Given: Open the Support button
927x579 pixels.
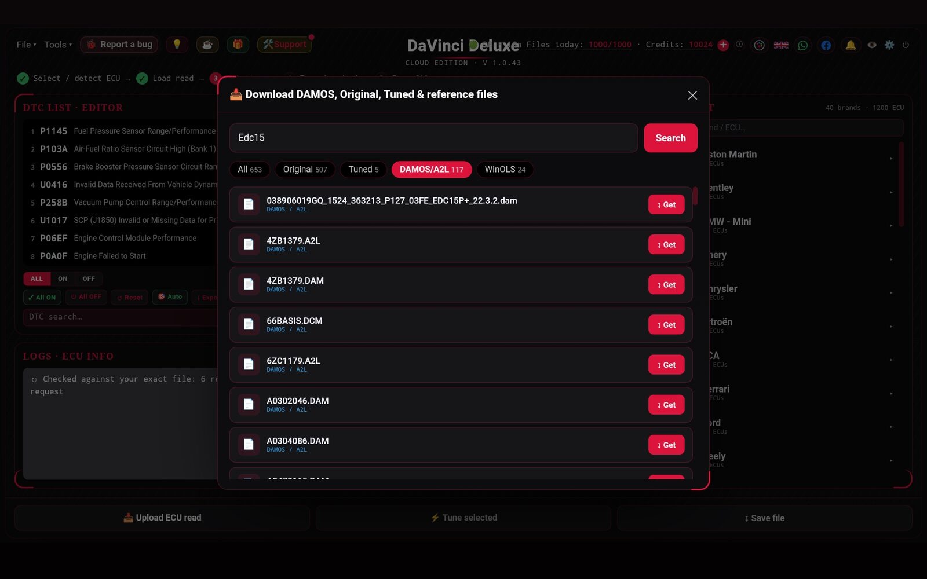Looking at the screenshot, I should point(284,45).
